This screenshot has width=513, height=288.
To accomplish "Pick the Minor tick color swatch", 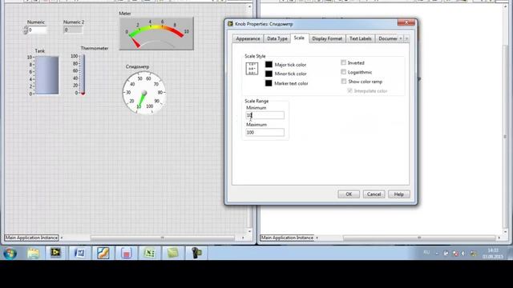I will [269, 74].
